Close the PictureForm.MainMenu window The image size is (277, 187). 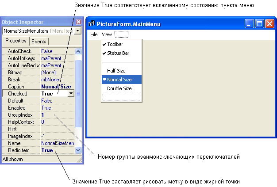tap(269, 24)
